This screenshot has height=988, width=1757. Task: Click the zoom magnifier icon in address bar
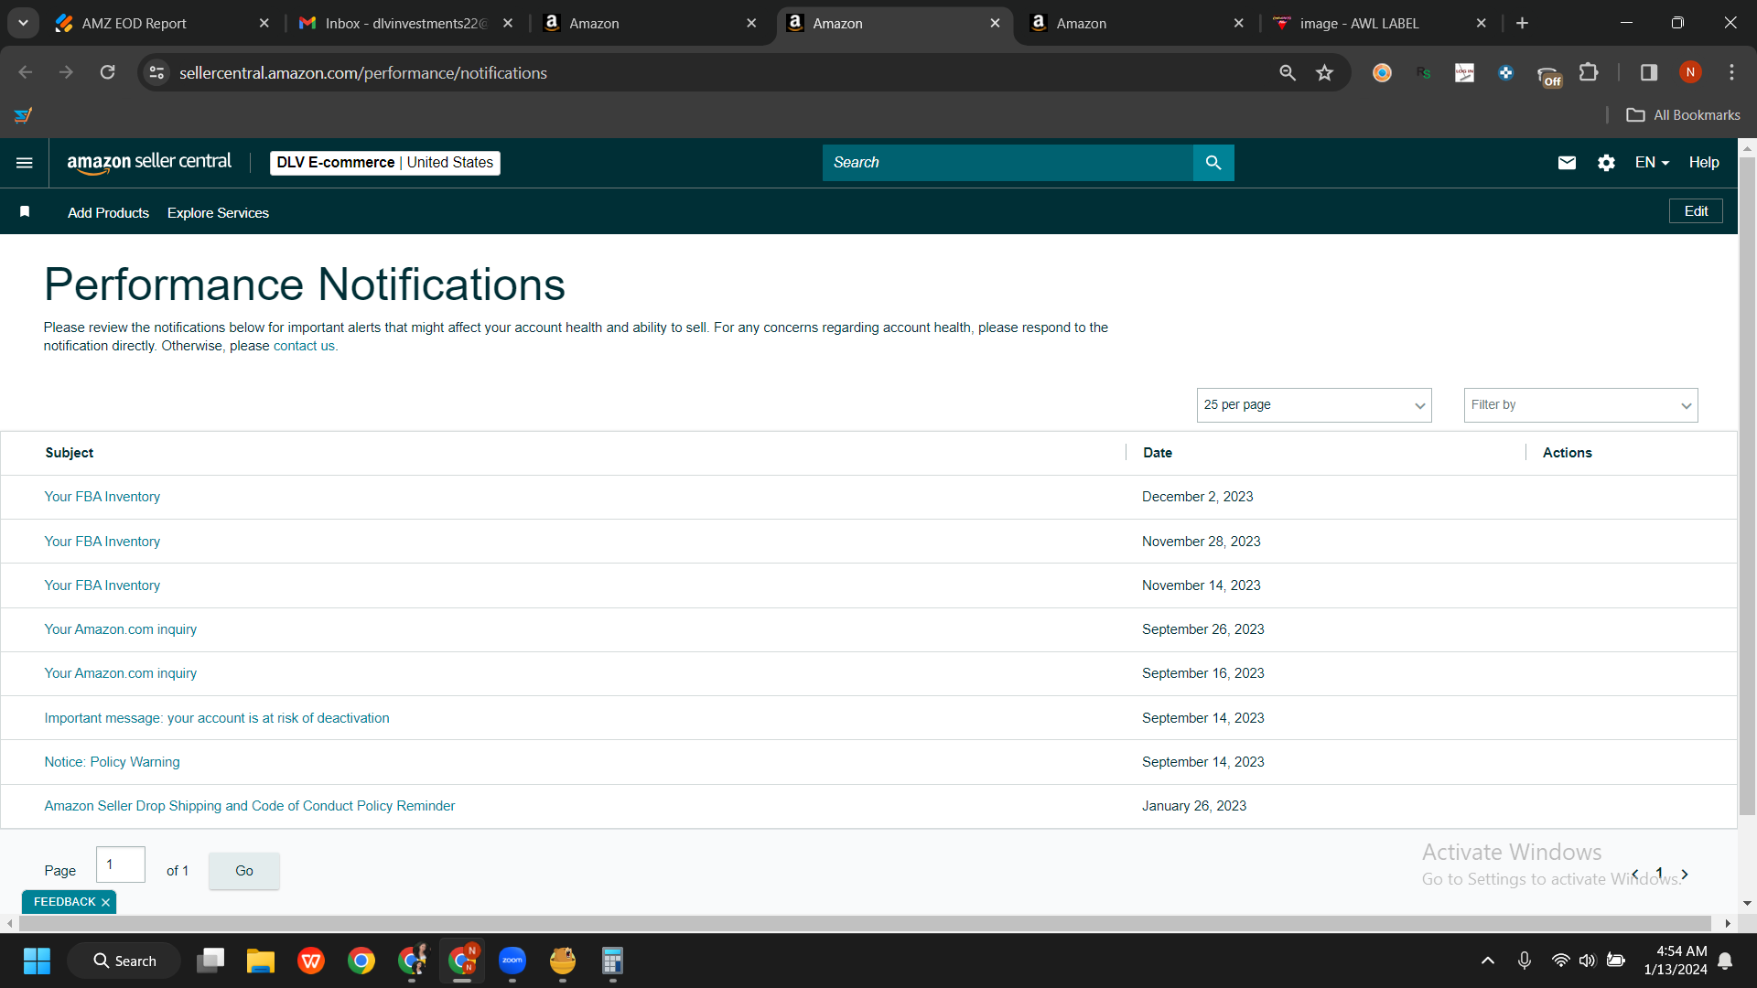pyautogui.click(x=1288, y=72)
